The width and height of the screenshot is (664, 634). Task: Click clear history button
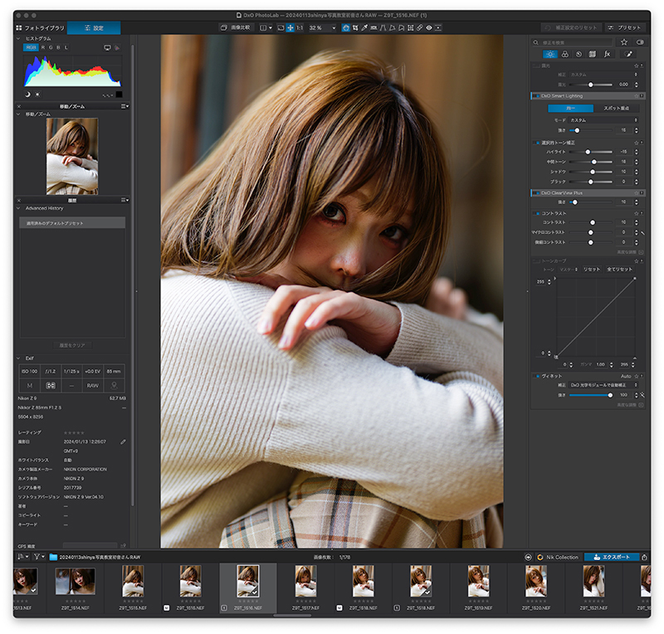coord(72,345)
